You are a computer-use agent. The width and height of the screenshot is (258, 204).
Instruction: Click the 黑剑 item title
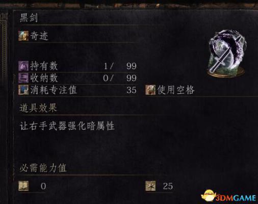[x=29, y=18]
